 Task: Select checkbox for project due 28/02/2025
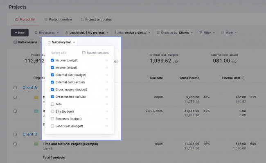[15, 111]
